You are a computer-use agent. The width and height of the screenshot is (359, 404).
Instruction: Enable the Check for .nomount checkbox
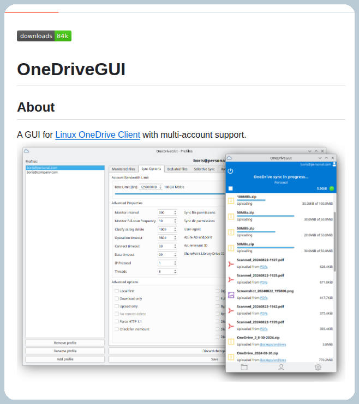pos(117,329)
